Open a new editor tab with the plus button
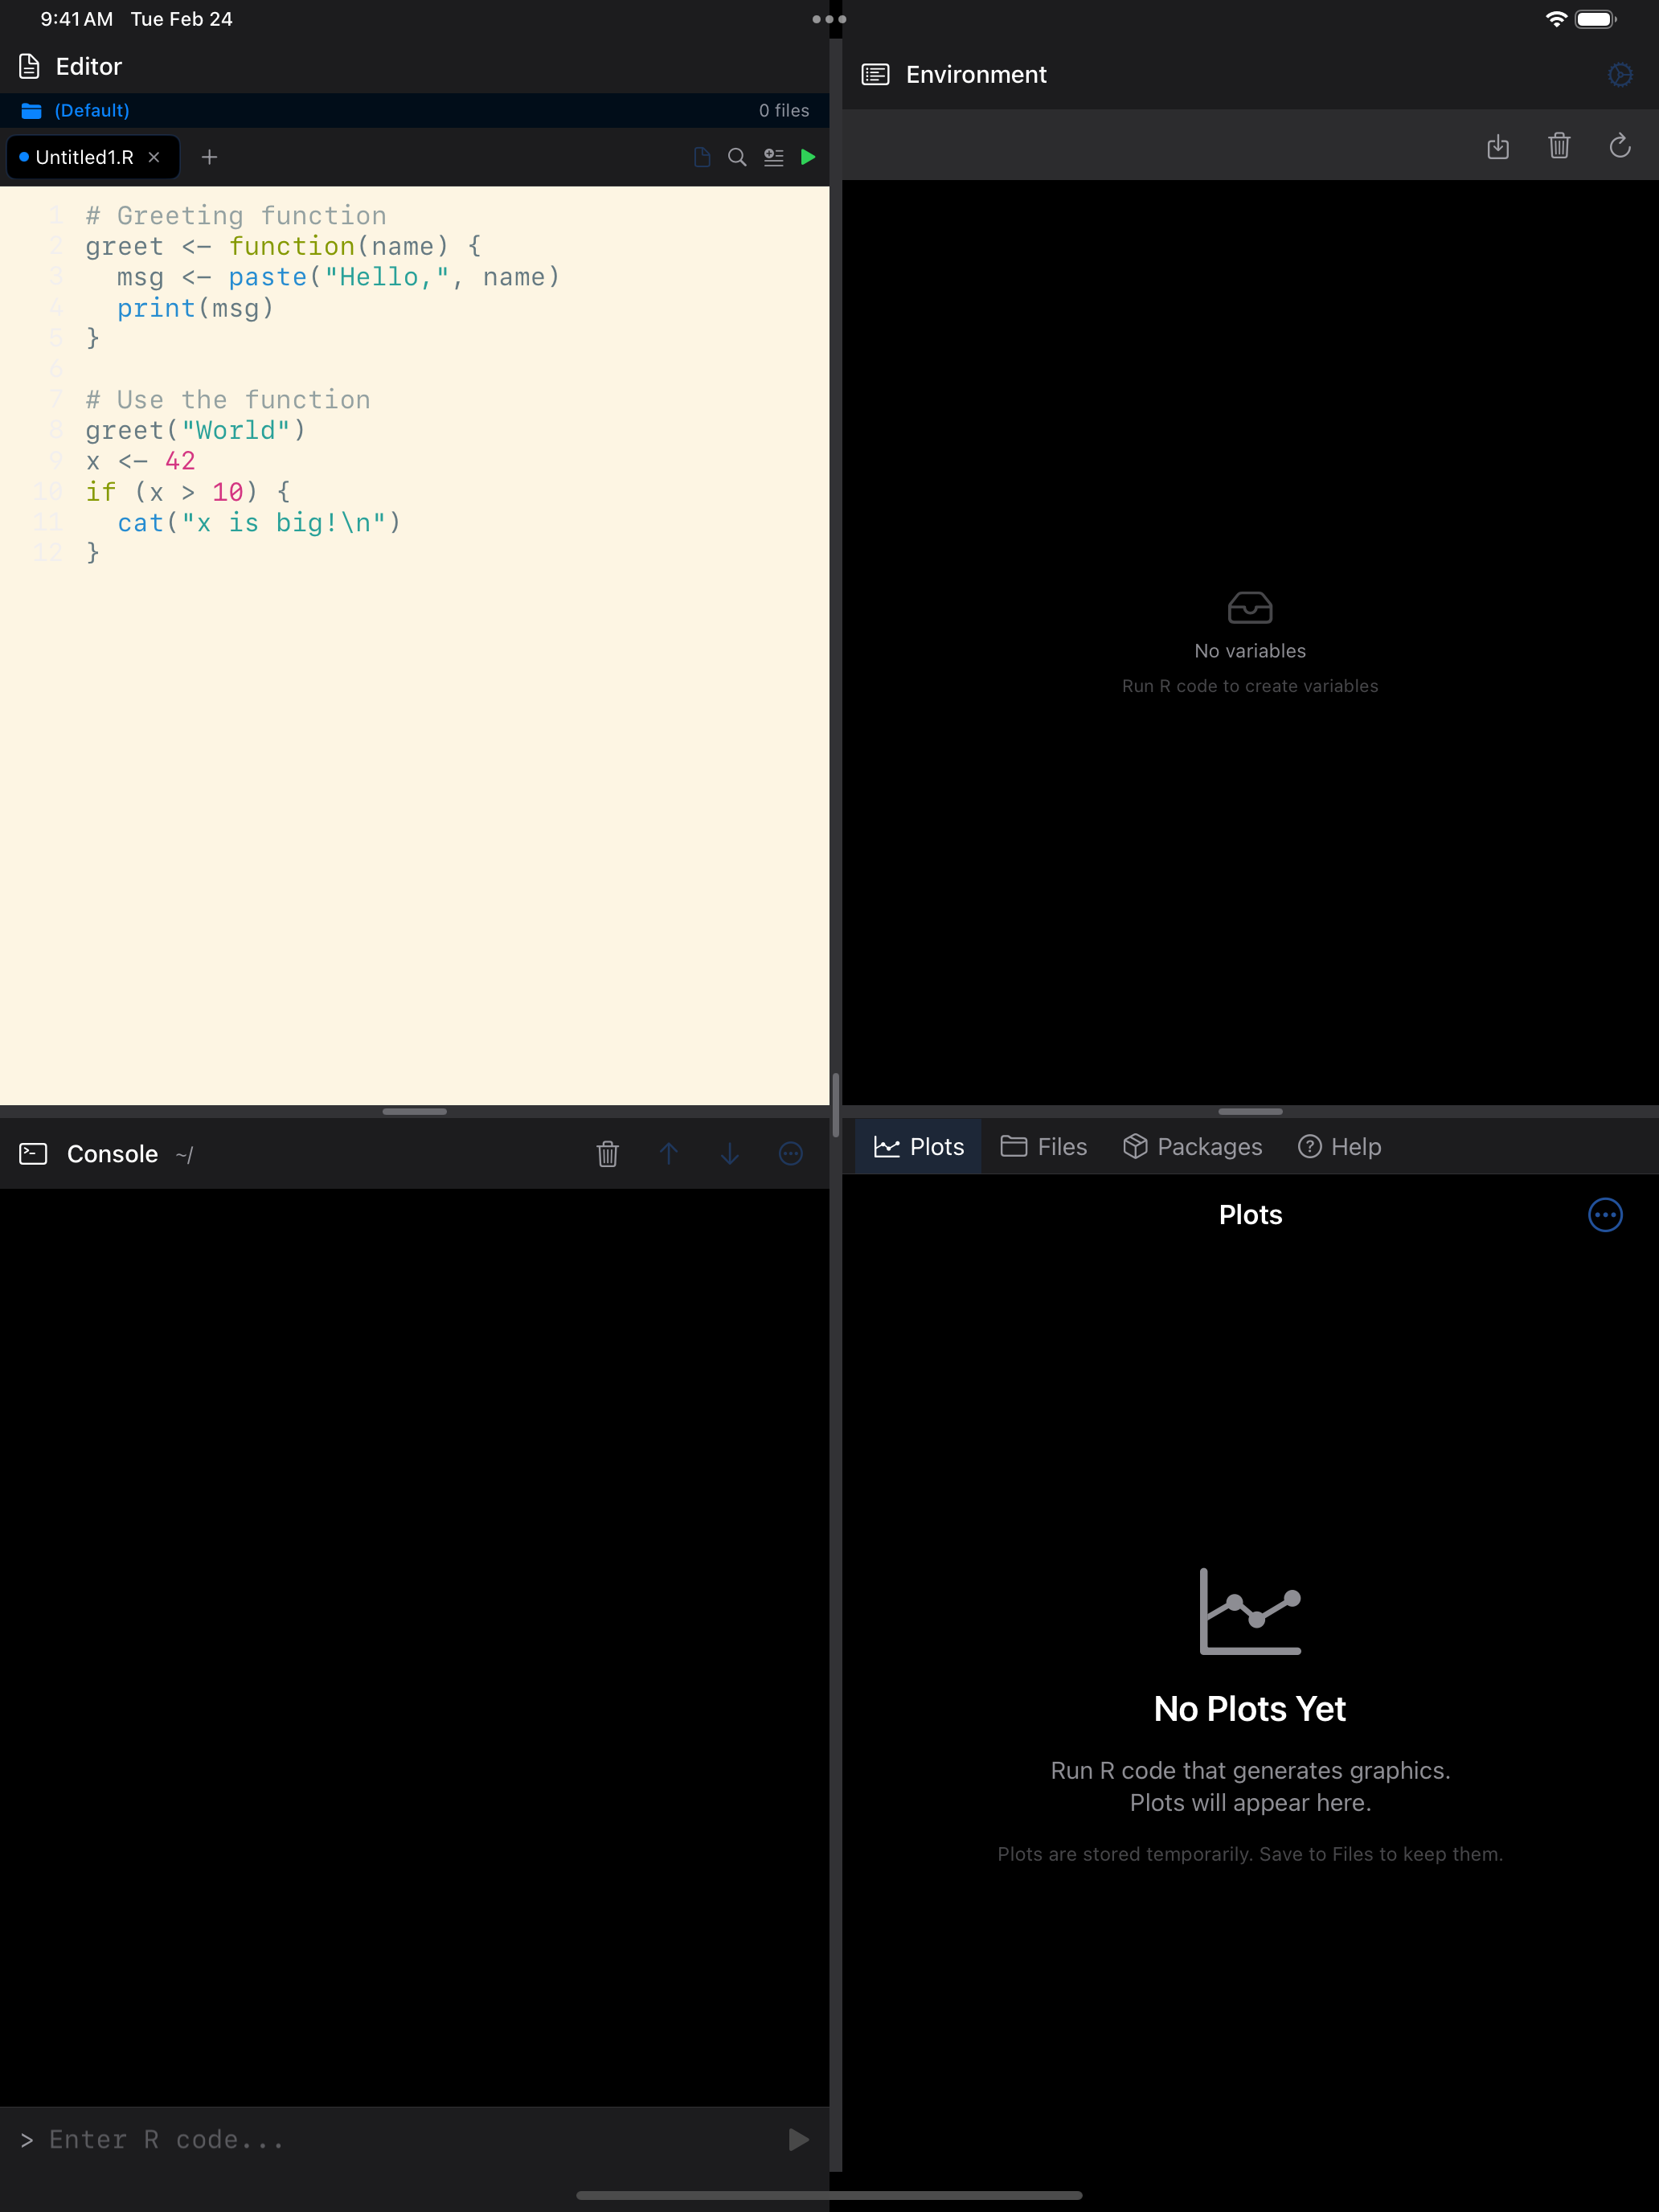 pos(209,157)
